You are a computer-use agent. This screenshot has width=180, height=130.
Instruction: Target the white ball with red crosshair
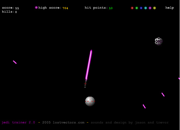coord(90,101)
